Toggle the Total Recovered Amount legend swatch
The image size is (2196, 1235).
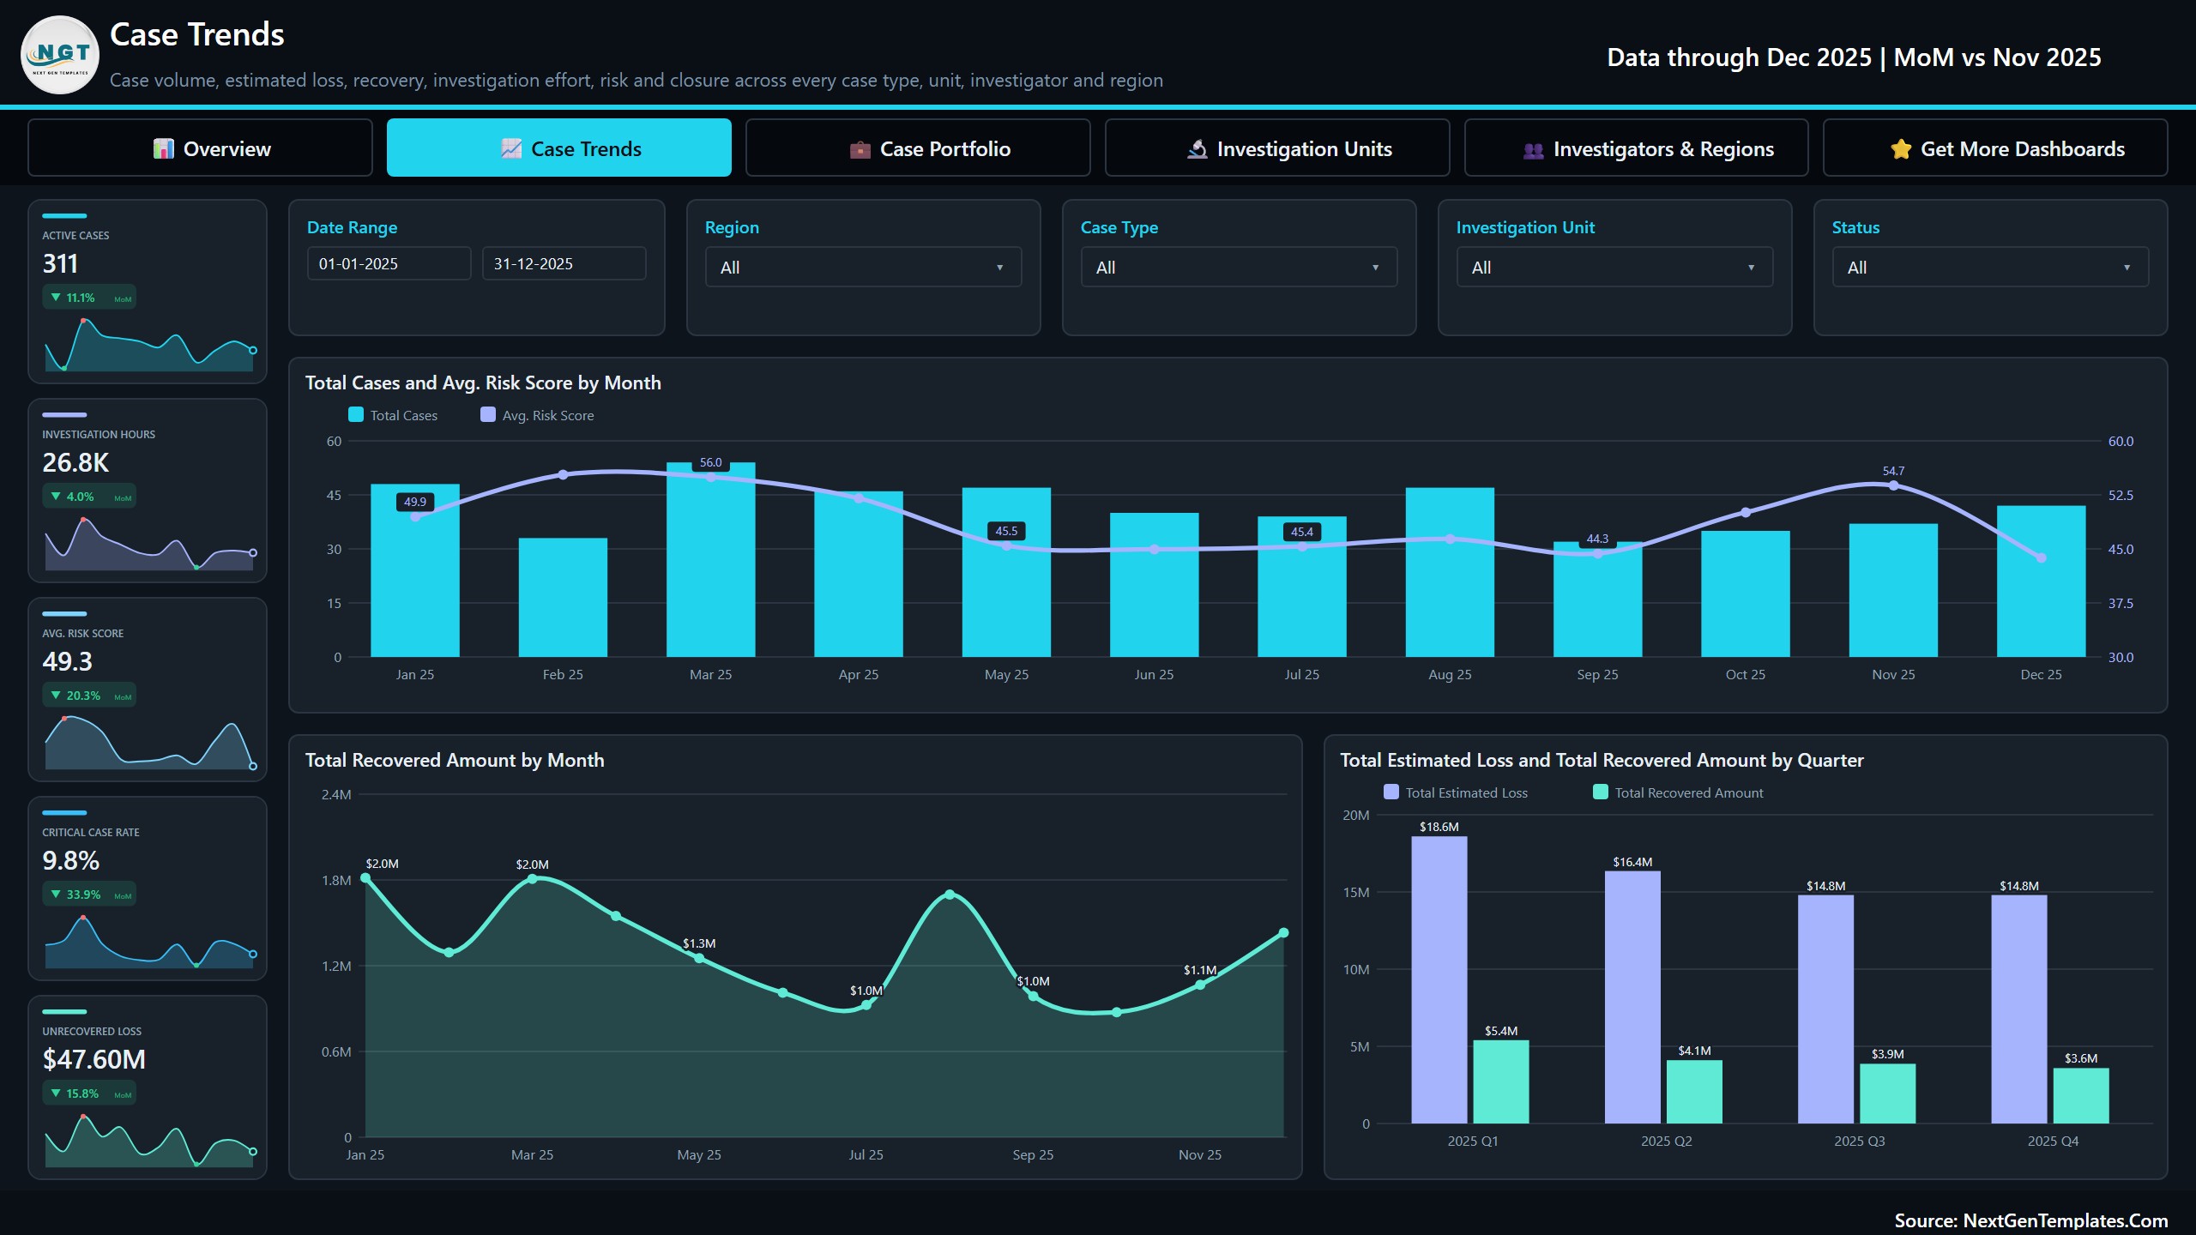pos(1601,792)
